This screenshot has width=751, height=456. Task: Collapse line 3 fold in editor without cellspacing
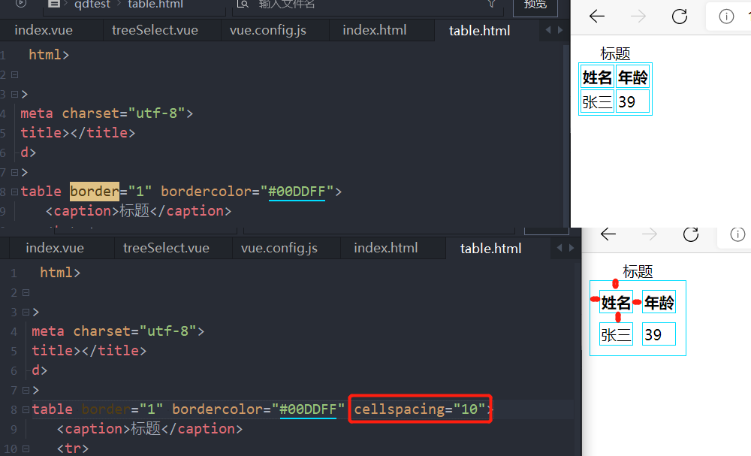[14, 95]
